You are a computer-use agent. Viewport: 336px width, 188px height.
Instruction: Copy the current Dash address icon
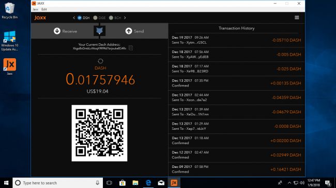click(x=131, y=48)
